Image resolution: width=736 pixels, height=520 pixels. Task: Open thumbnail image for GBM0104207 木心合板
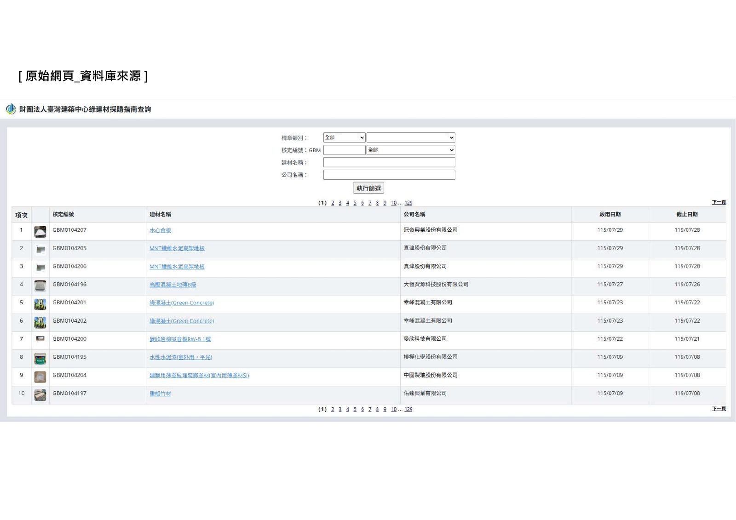(x=40, y=232)
